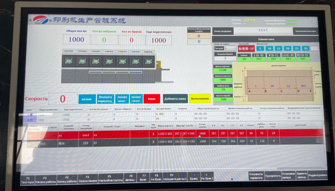Image resolution: width=335 pixels, height=191 pixels.
Task: Select the 4 печати unit panel icon
Action: pyautogui.click(x=96, y=61)
